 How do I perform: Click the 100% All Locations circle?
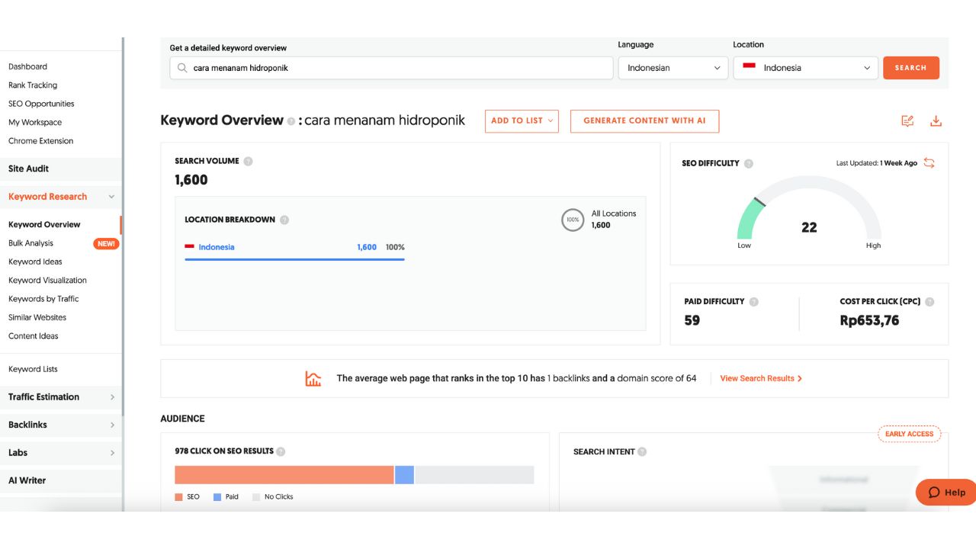[573, 220]
